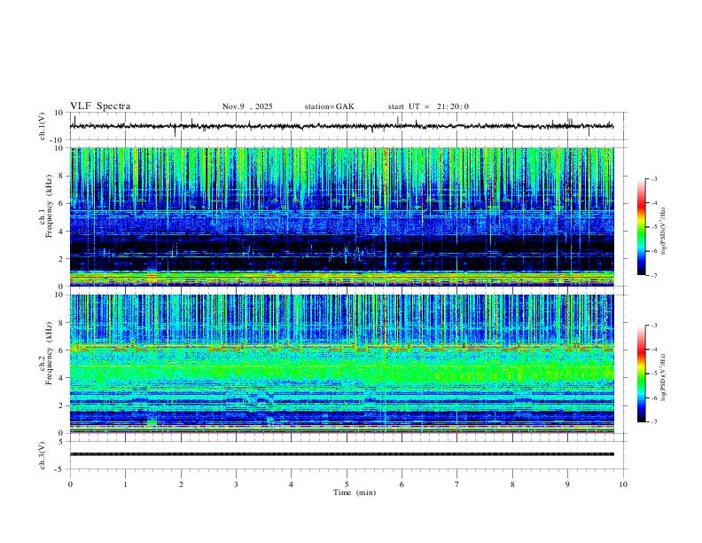Select the date text "Nov.9 , 2025"
The image size is (702, 543).
pyautogui.click(x=247, y=106)
